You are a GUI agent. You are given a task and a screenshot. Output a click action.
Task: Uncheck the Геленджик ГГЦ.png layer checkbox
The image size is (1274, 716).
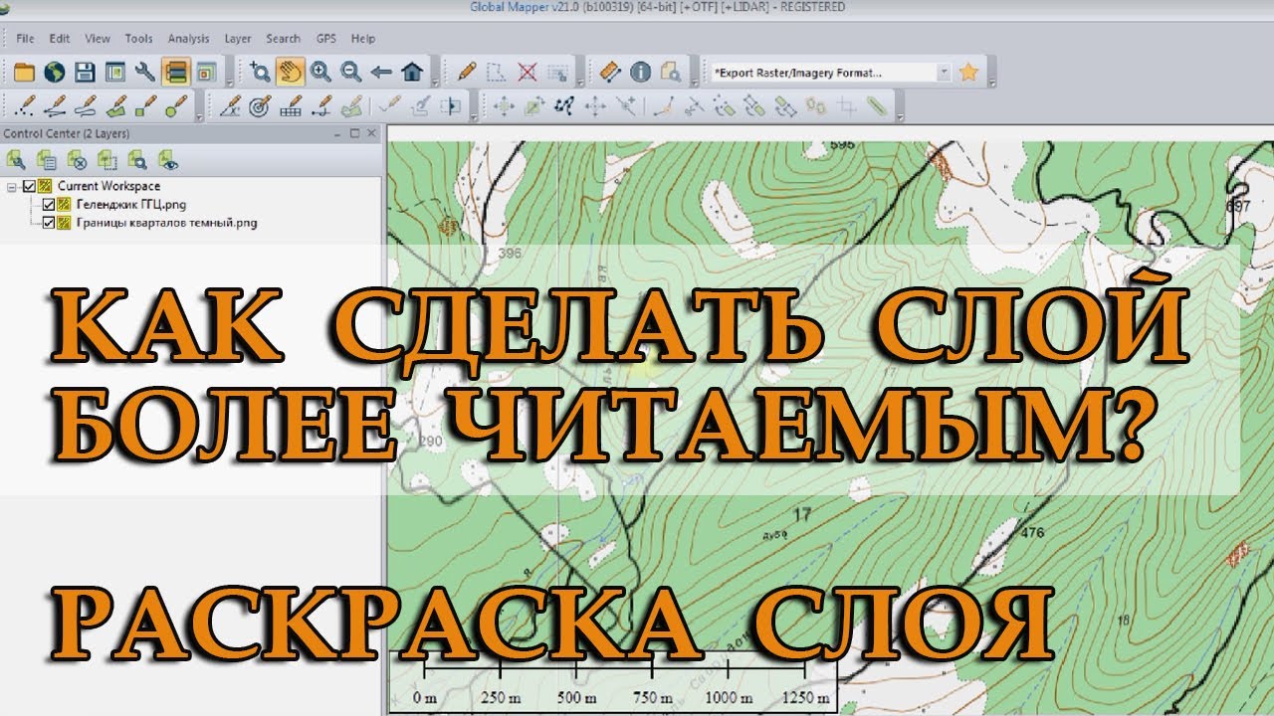click(48, 205)
